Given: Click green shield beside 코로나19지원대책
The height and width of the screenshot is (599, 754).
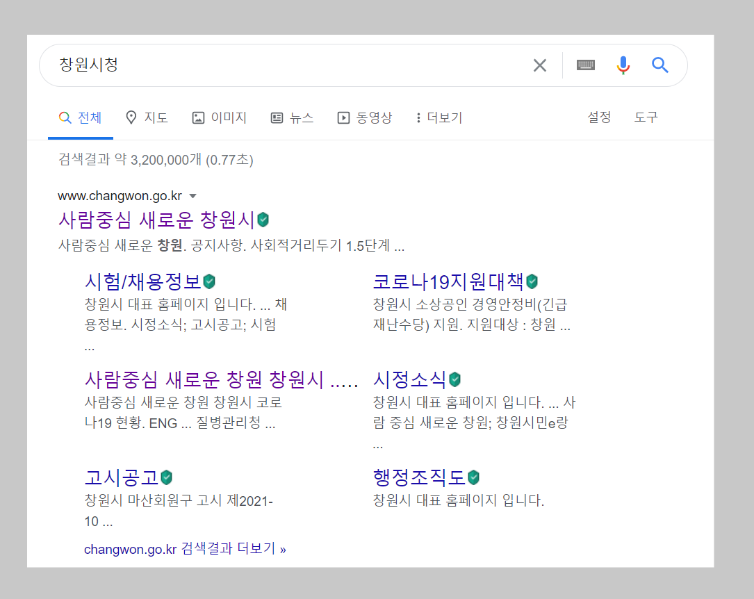Looking at the screenshot, I should [532, 281].
